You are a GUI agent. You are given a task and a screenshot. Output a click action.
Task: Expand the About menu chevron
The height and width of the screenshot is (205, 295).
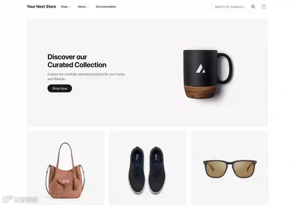point(88,7)
